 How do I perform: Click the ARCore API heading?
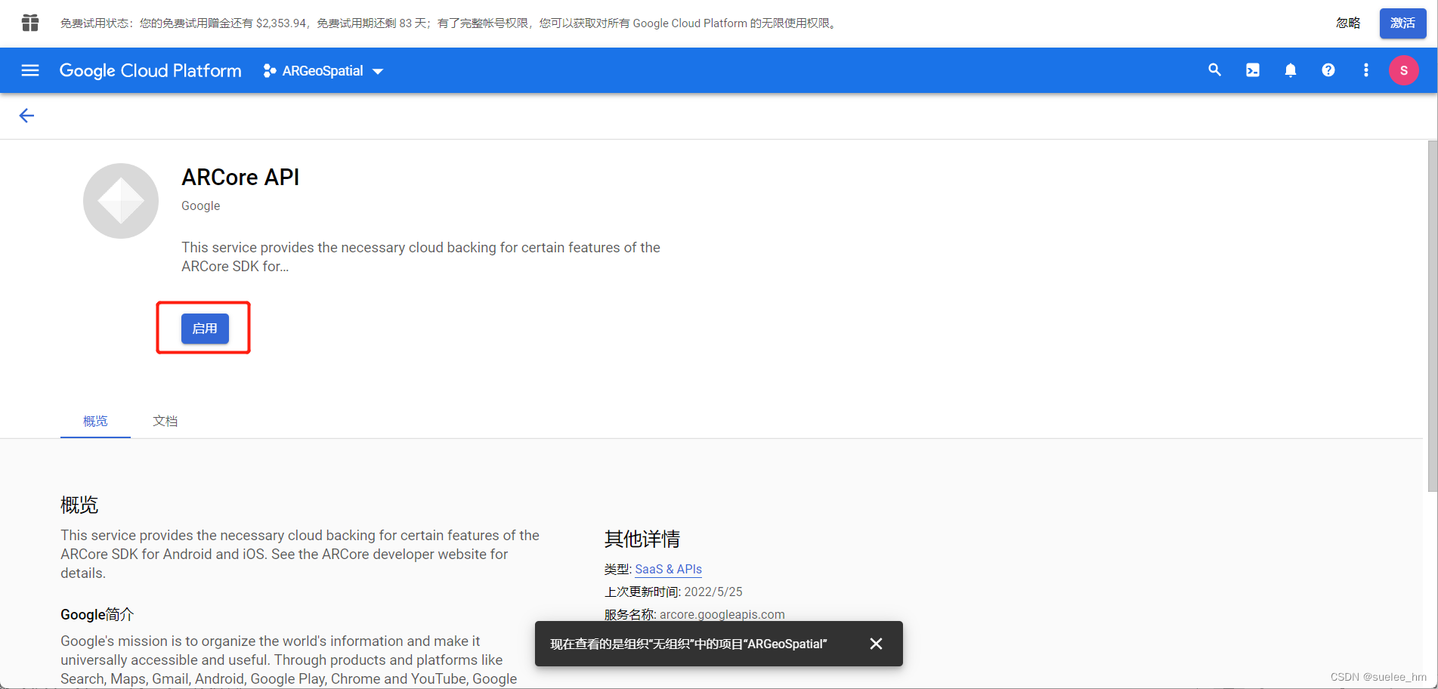[240, 177]
